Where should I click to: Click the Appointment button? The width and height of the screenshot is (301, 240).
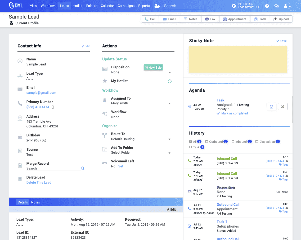pyautogui.click(x=235, y=19)
